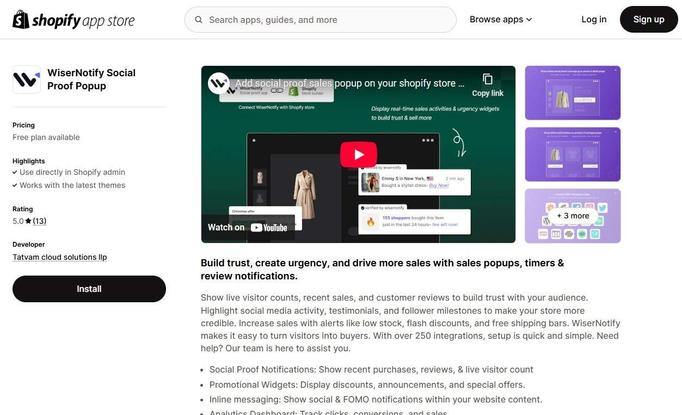Click the rating star icon

coord(28,221)
